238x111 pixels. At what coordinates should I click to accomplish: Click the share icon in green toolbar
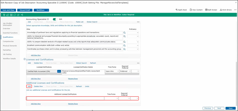(21, 15)
